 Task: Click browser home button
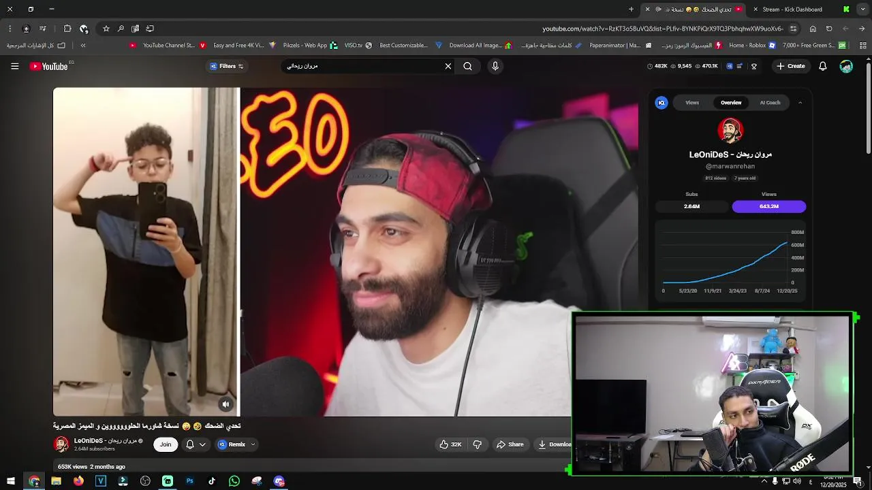click(813, 29)
